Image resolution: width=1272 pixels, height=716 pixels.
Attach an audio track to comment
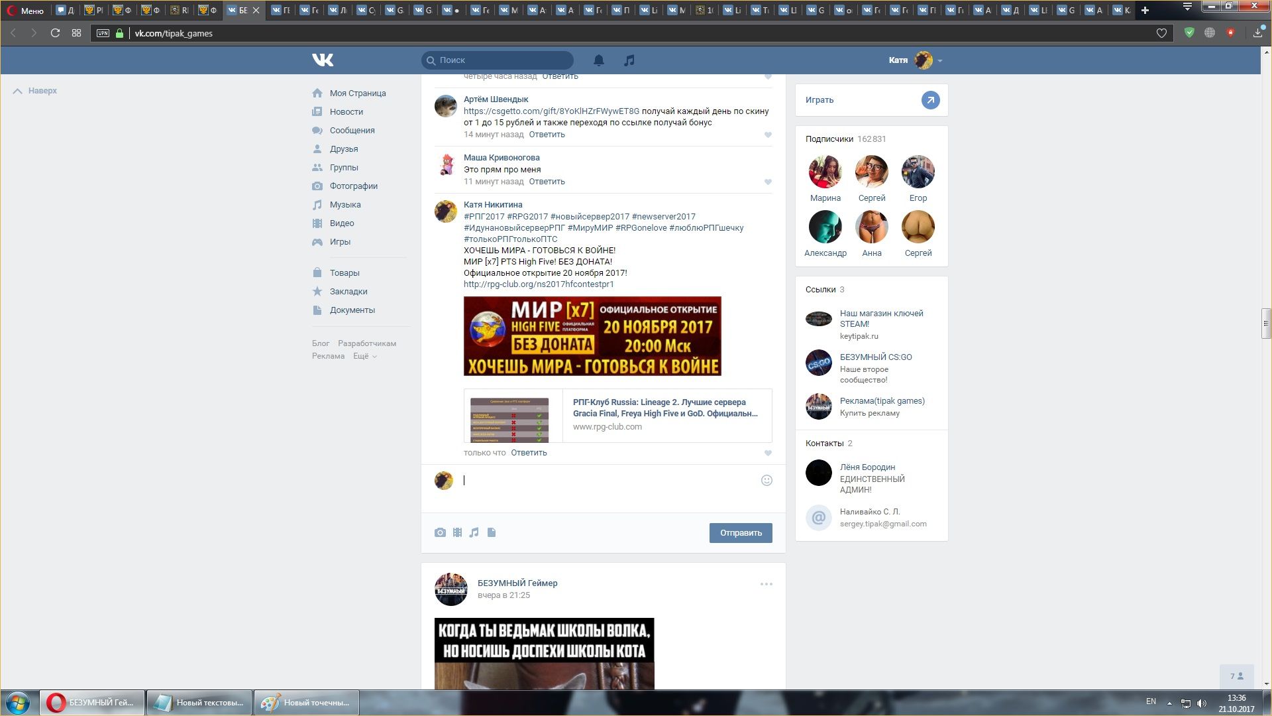474,532
